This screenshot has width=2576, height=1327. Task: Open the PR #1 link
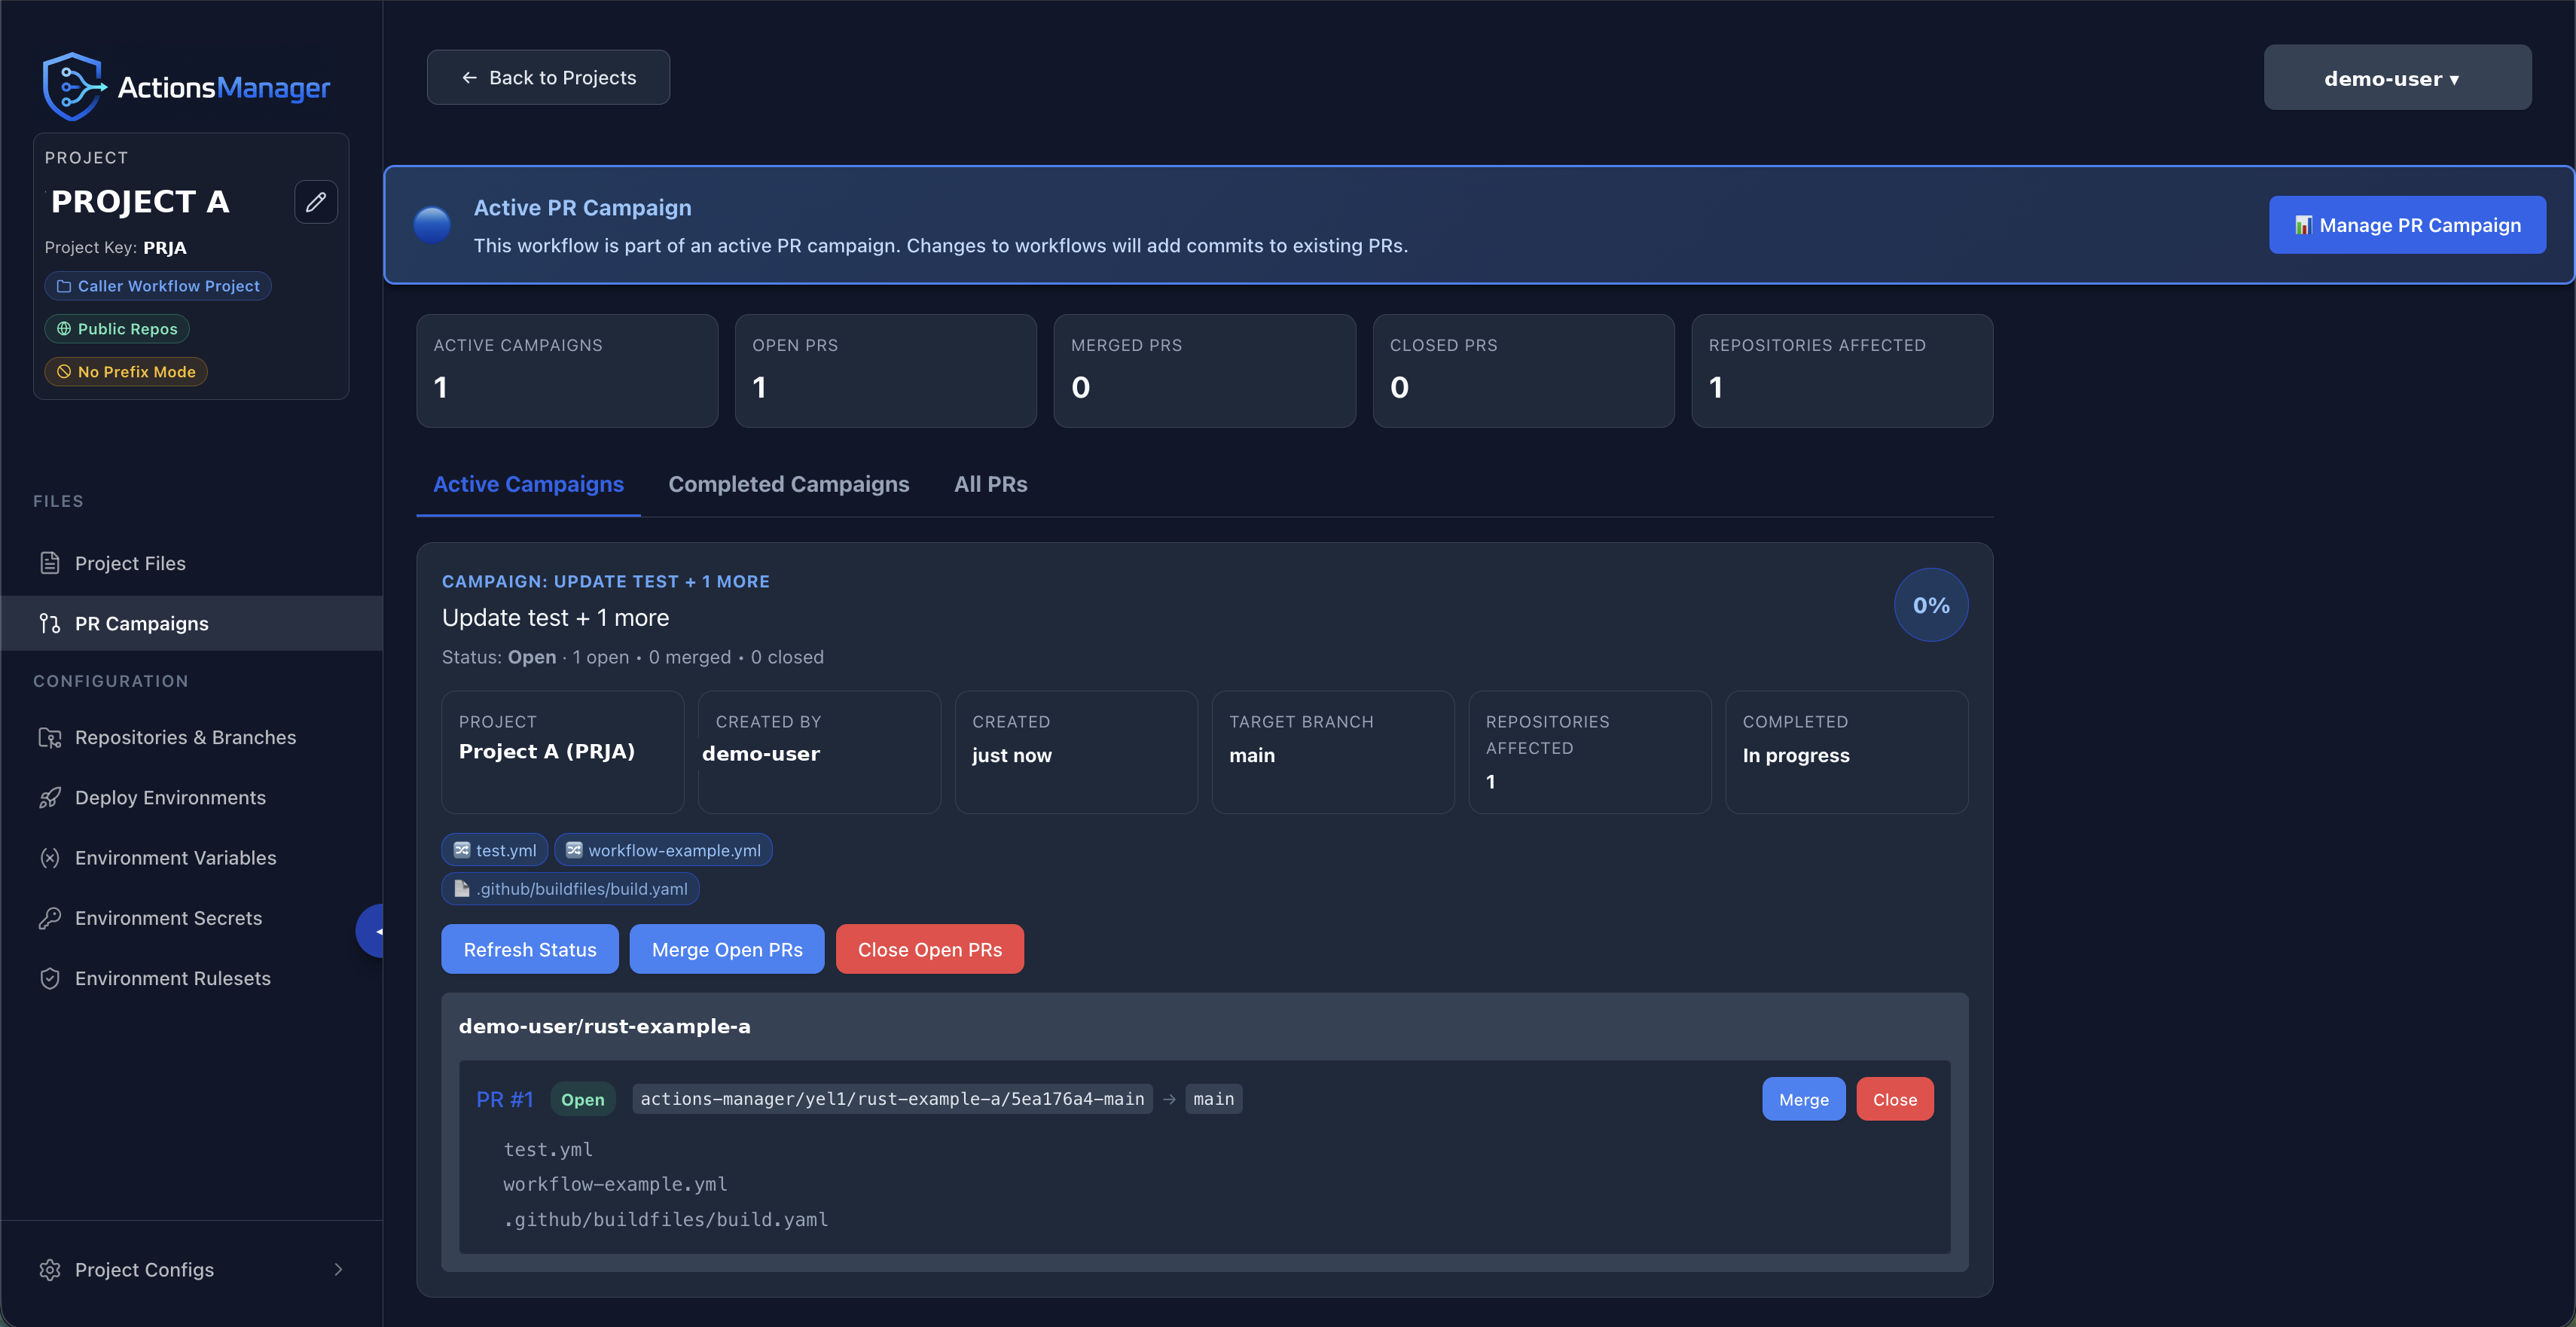[x=505, y=1099]
